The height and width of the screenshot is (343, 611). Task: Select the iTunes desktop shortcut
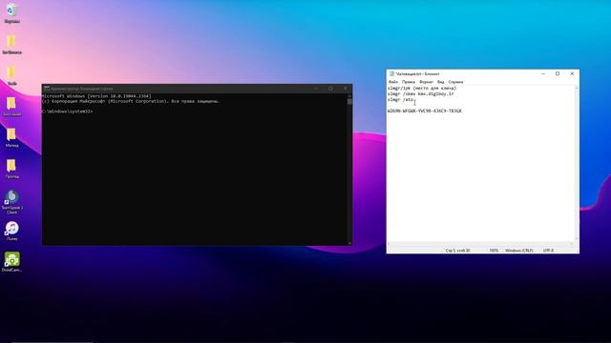pos(11,232)
